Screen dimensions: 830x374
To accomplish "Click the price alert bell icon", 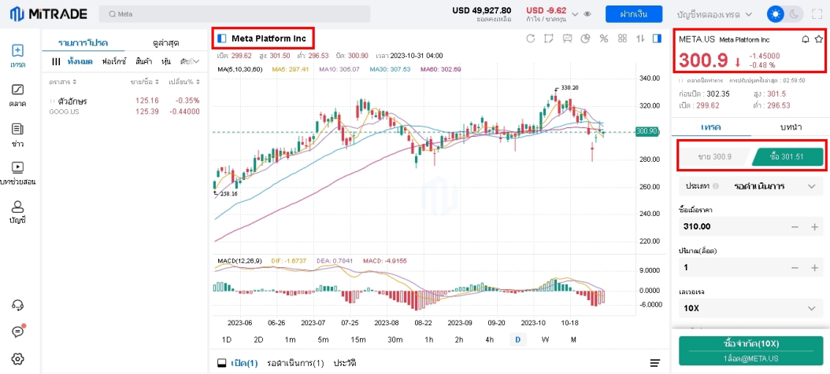I will tap(805, 38).
